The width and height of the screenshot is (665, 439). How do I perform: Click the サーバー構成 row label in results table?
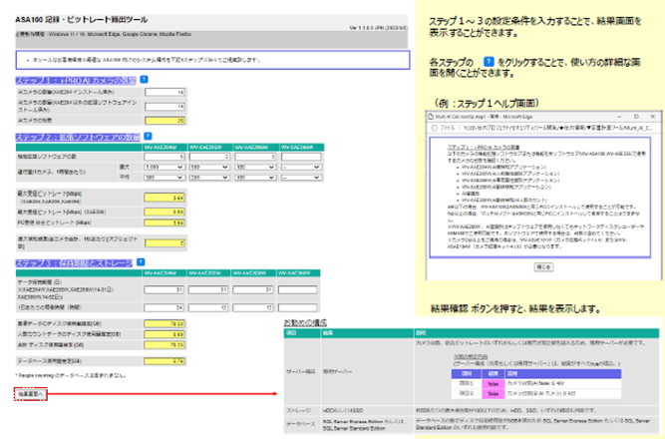tap(301, 371)
